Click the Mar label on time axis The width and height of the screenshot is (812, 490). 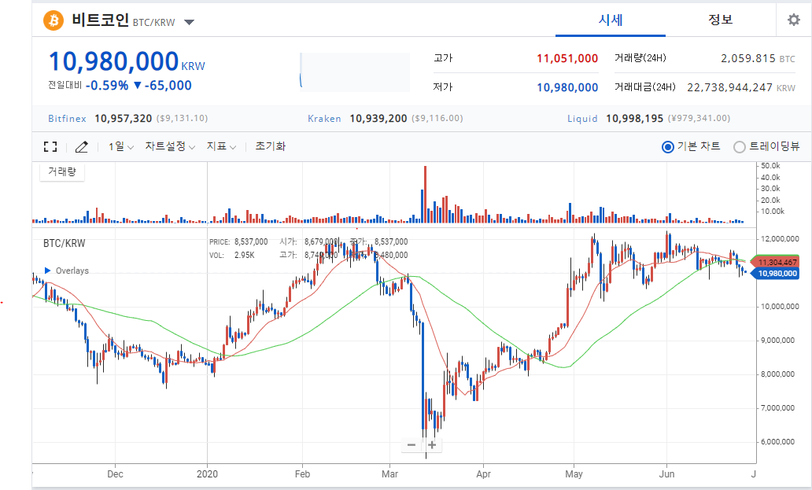coord(389,474)
